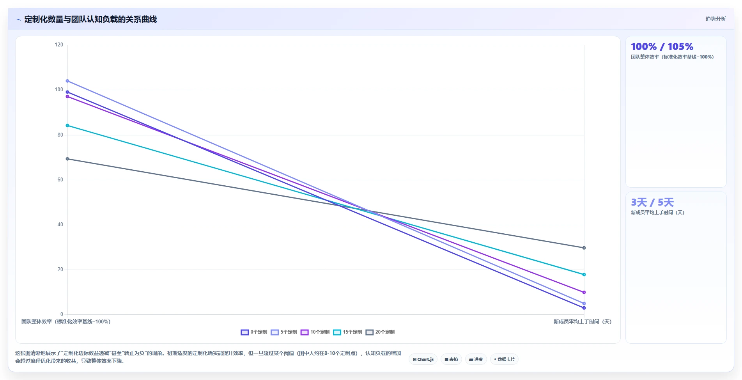This screenshot has height=380, width=742.
Task: Click the stat card caption 新成员平均上手时间（天）
Action: 657,213
